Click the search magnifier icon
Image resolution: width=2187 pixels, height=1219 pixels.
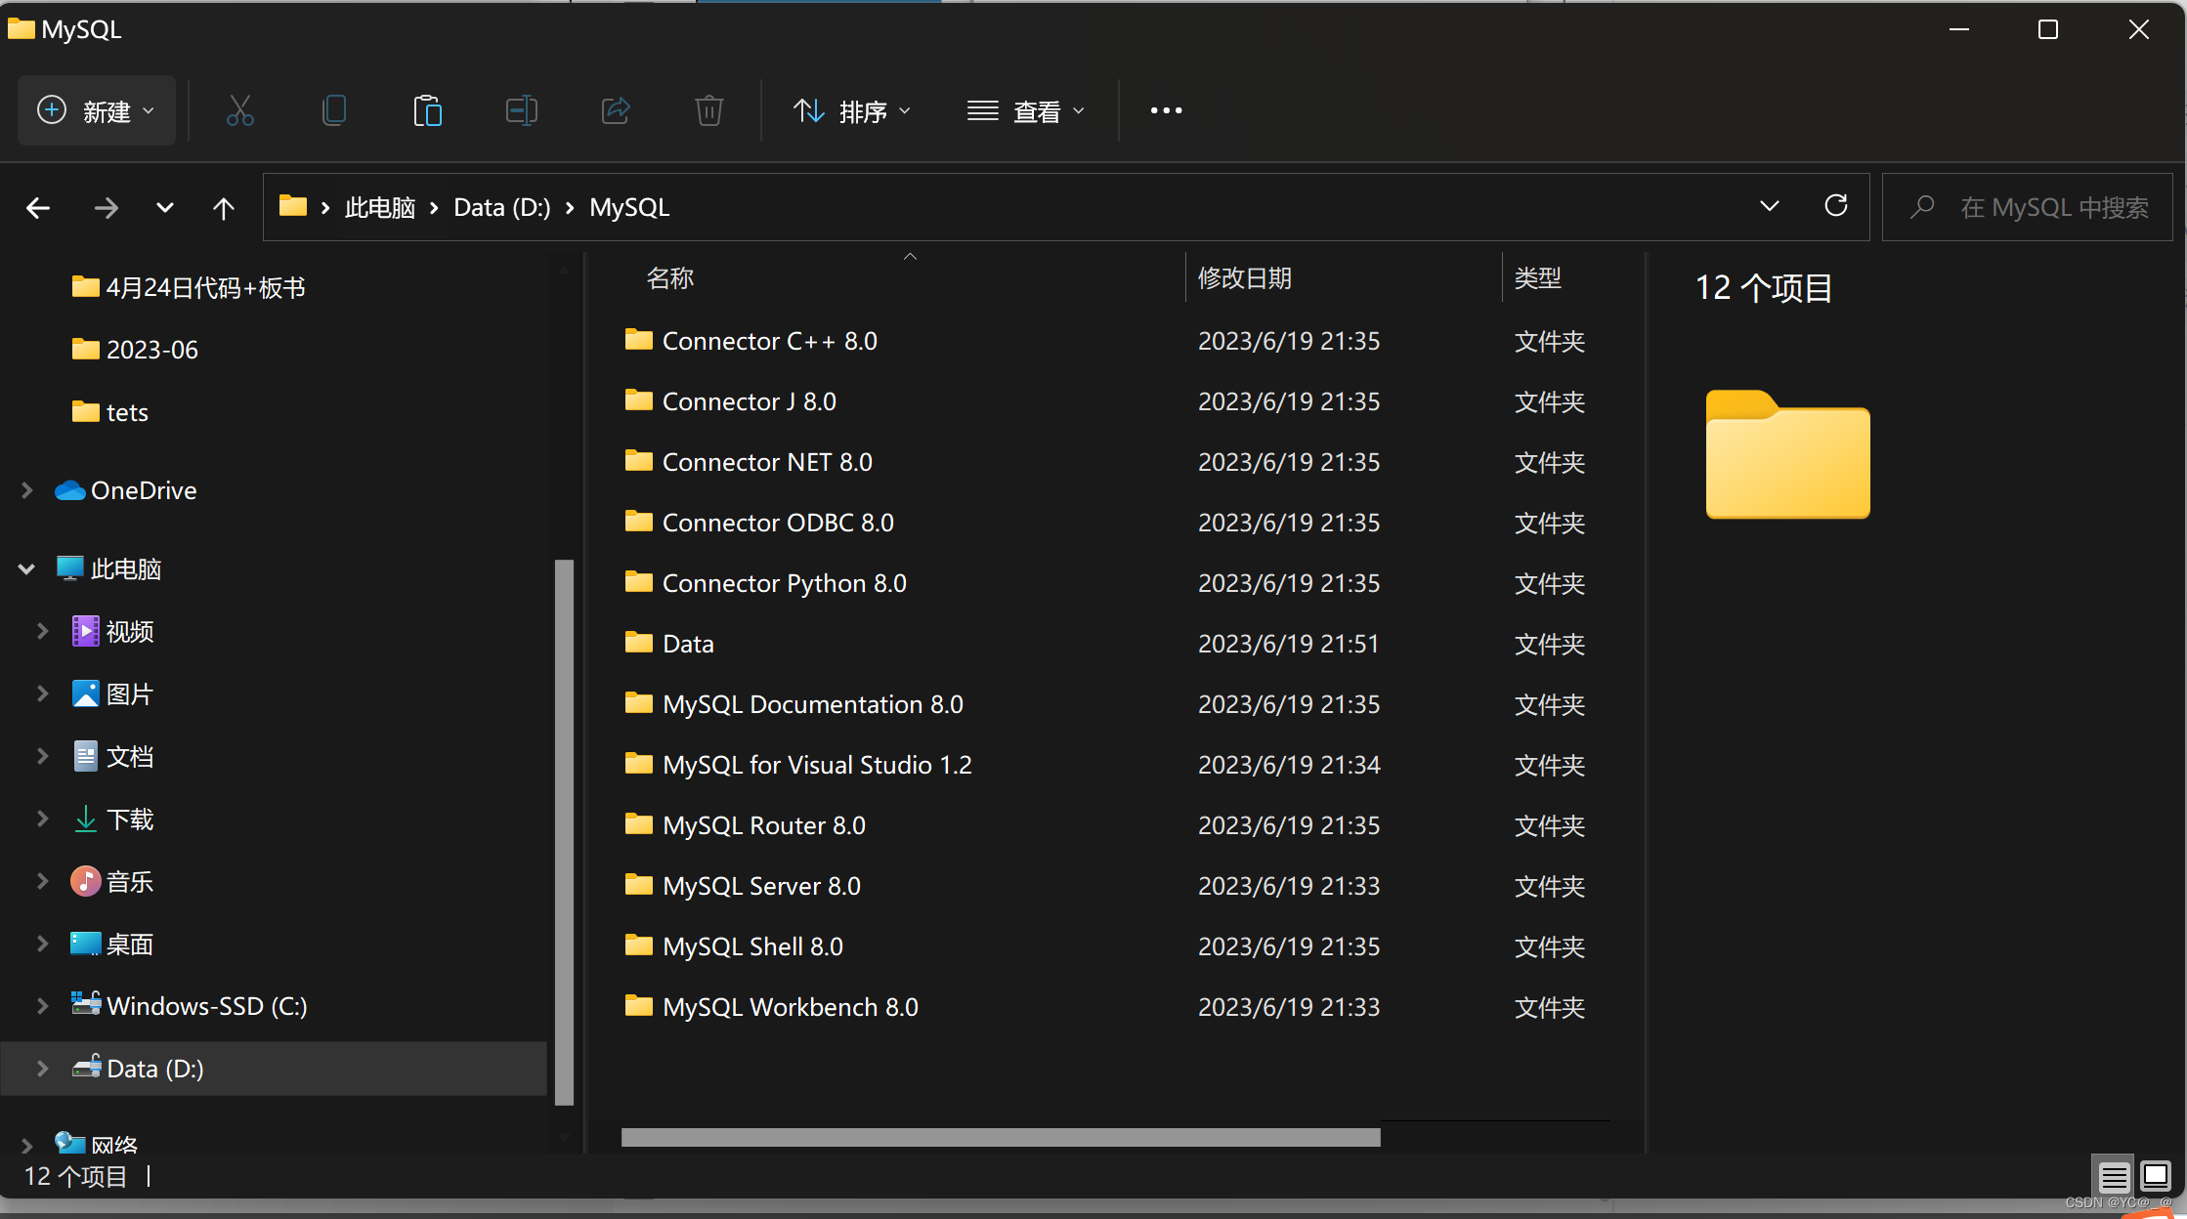(x=1921, y=206)
